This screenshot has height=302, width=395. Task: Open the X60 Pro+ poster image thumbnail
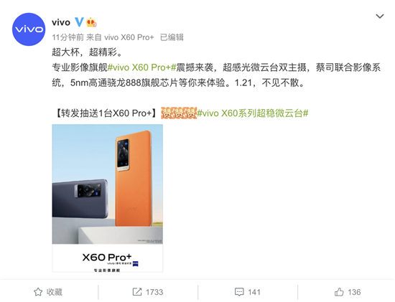coord(108,198)
